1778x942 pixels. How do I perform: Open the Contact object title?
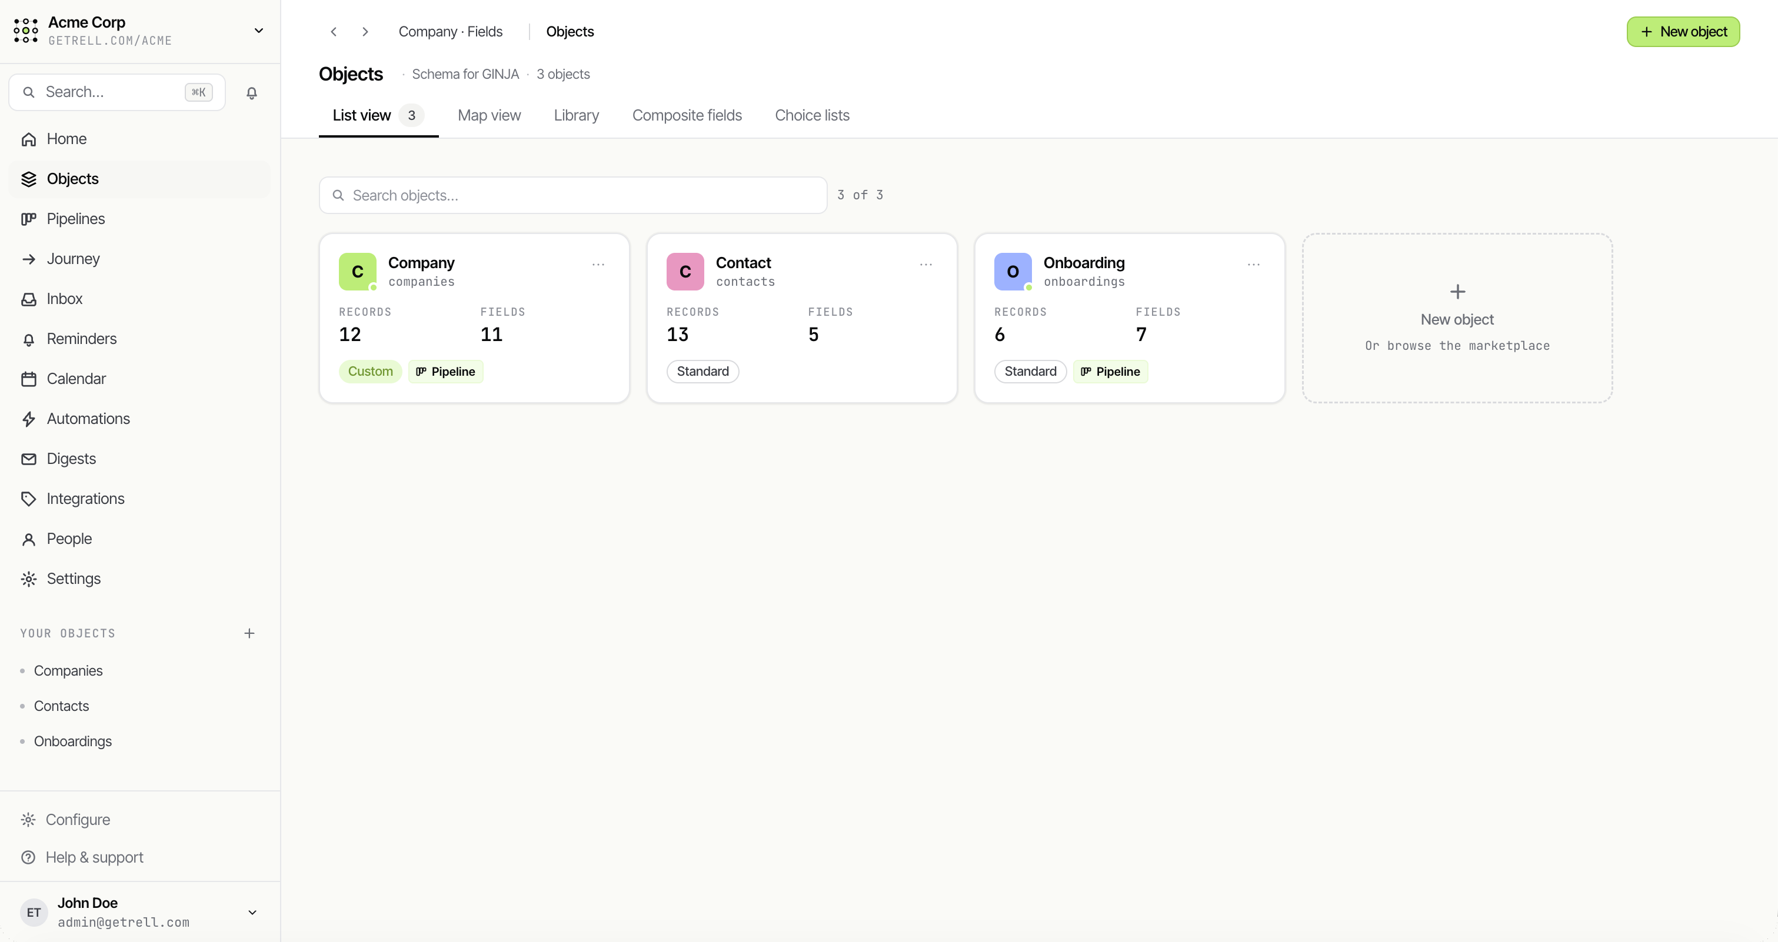click(743, 263)
